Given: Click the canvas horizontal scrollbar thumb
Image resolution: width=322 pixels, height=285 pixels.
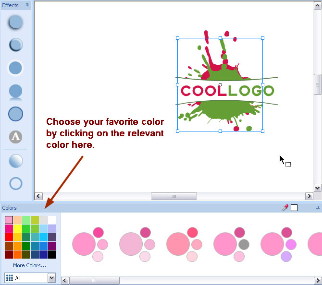Looking at the screenshot, I should pos(174,196).
